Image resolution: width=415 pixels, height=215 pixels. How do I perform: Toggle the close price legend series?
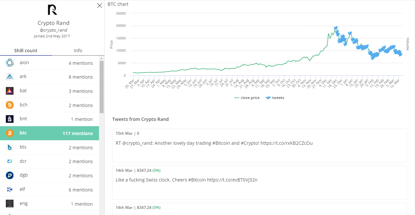click(247, 98)
